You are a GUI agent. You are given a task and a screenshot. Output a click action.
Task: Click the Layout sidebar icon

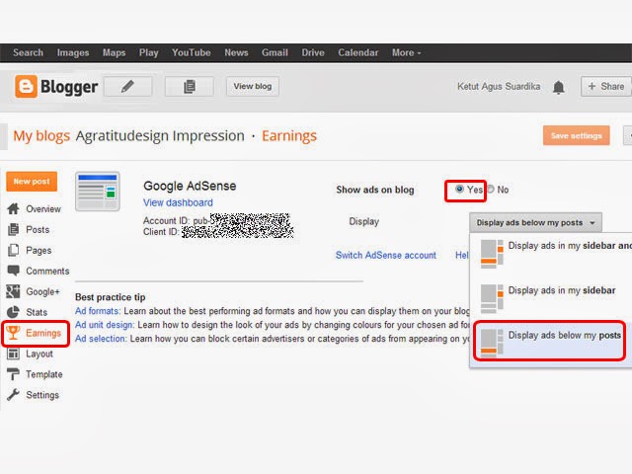point(13,354)
